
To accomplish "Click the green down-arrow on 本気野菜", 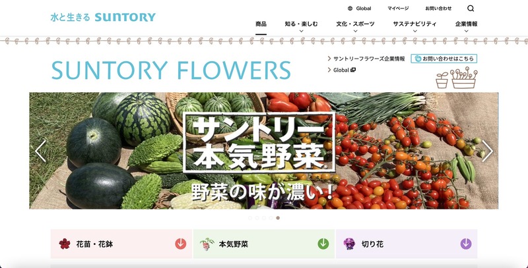I will [323, 244].
